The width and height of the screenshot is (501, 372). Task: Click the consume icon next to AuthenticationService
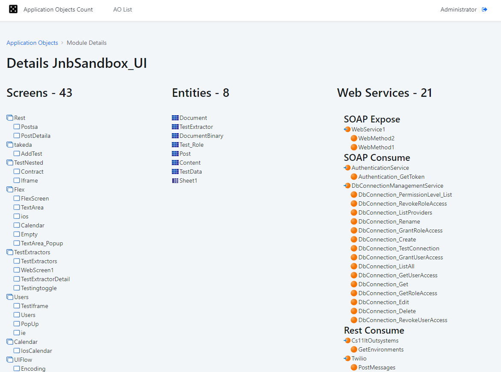tap(347, 168)
